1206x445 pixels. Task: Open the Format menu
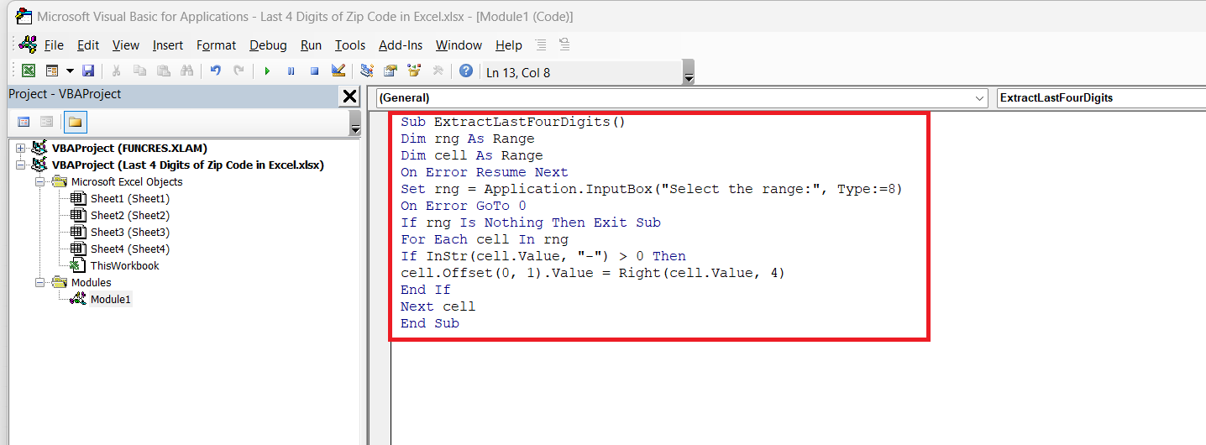217,45
